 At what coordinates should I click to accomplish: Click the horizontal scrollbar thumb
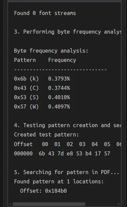point(49,204)
